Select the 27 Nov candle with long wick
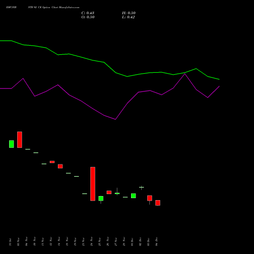Screen dimensions: 254x254 pyautogui.click(x=117, y=193)
